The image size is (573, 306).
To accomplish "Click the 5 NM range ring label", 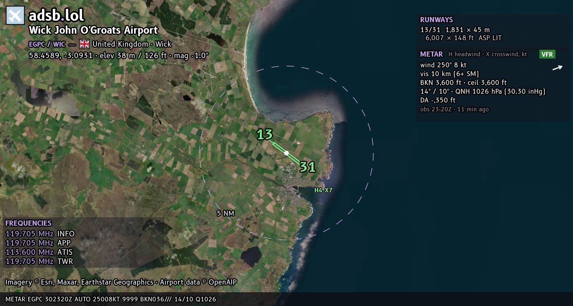I will pos(225,213).
